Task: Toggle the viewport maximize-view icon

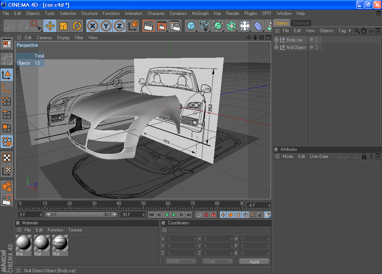Action: (268, 38)
